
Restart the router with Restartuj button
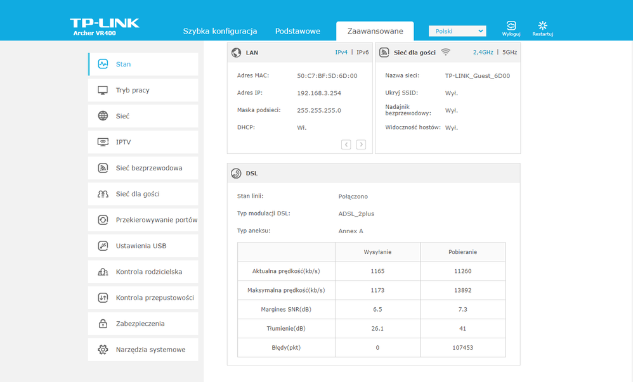tap(542, 29)
